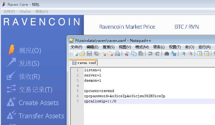Open the 宏(O) menu in Notepad++
Image resolution: width=215 pixels, height=125 pixels.
click(x=189, y=47)
